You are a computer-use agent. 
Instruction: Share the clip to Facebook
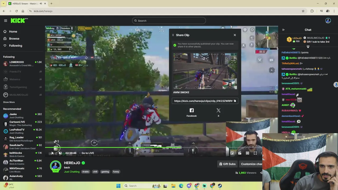click(x=192, y=112)
